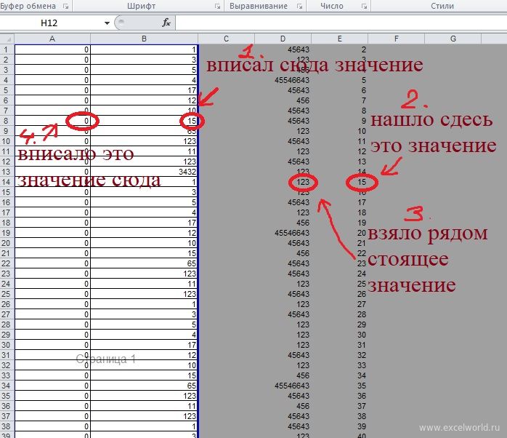The height and width of the screenshot is (438, 507).
Task: Click column E cell showing 19
Action: [339, 223]
